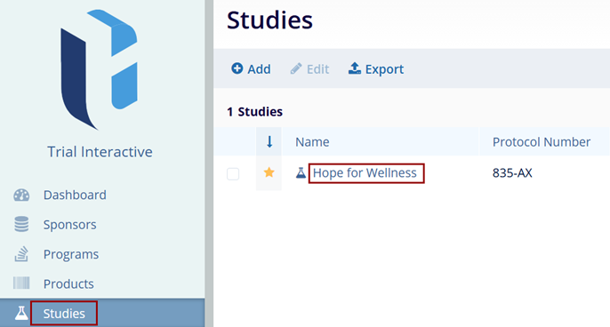Toggle the favorite star for Hope for Wellness
Viewport: 610px width, 327px height.
click(x=269, y=172)
